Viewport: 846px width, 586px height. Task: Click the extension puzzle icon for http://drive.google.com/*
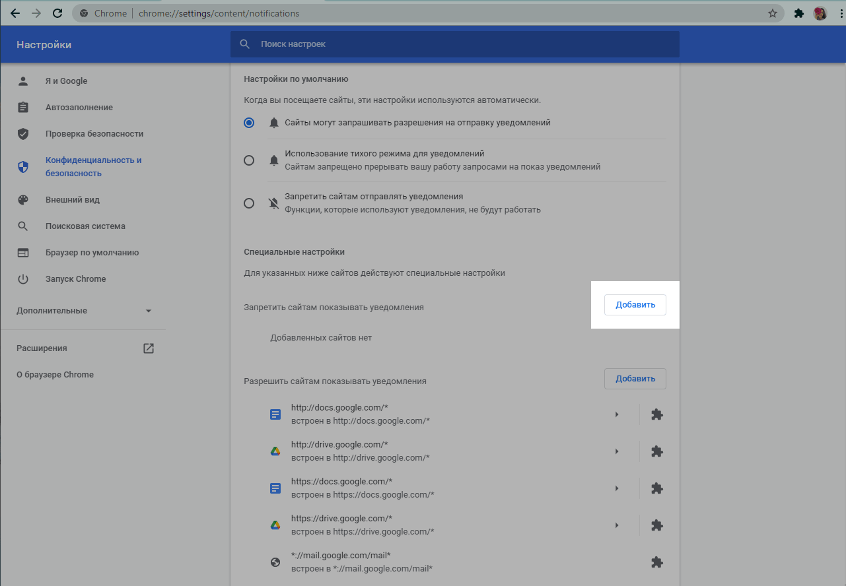(x=656, y=451)
